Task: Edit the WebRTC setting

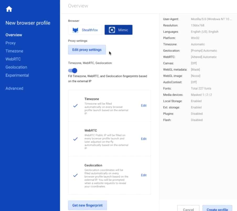Action: pyautogui.click(x=144, y=139)
